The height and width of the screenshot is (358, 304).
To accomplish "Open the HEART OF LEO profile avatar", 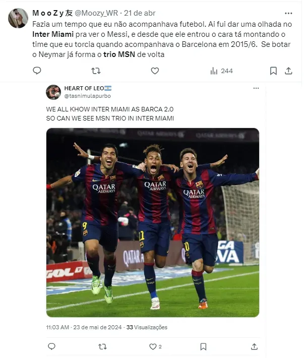I will click(x=53, y=92).
